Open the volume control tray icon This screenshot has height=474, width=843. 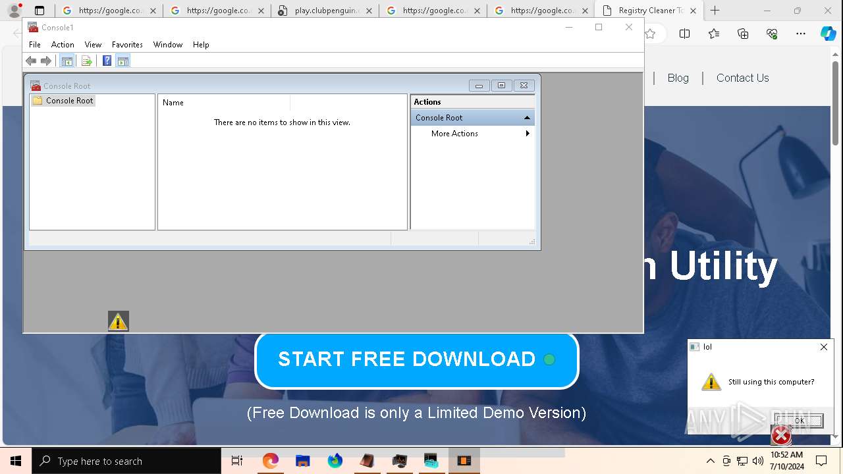coord(758,461)
